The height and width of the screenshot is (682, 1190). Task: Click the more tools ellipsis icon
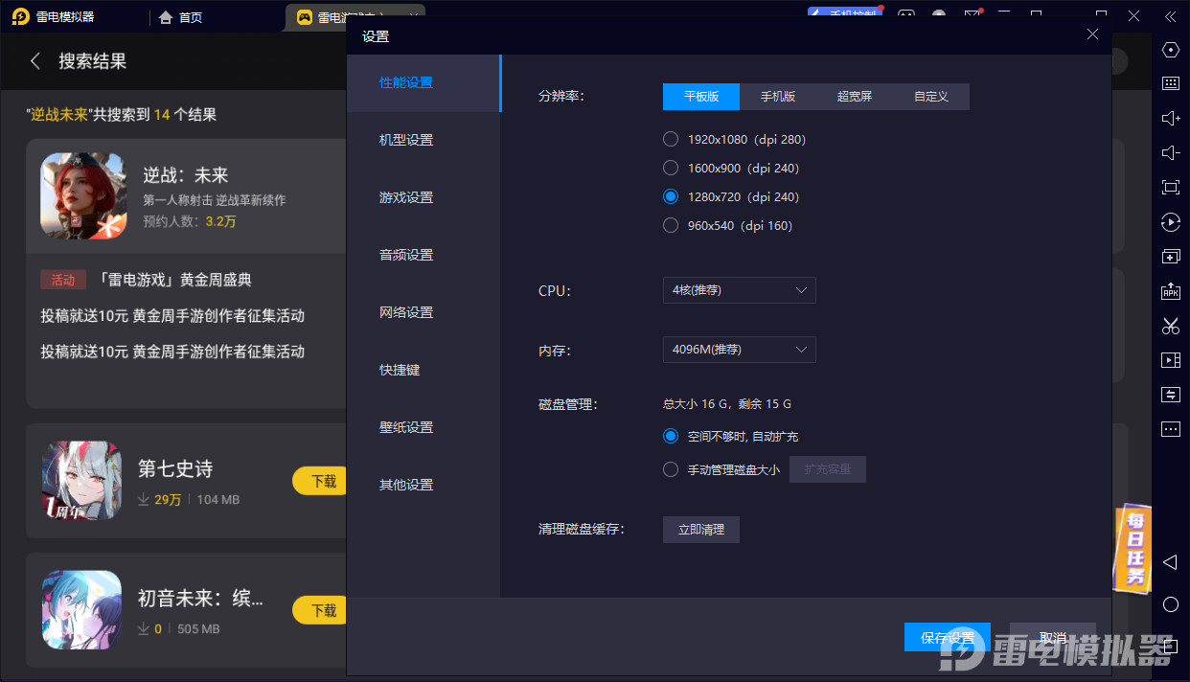coord(1170,428)
